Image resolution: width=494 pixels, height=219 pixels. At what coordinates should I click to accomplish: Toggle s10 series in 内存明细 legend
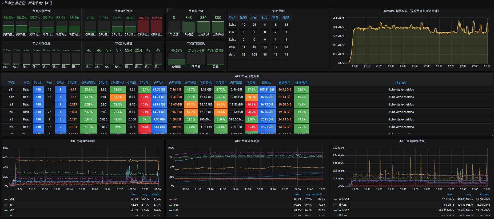(176, 205)
